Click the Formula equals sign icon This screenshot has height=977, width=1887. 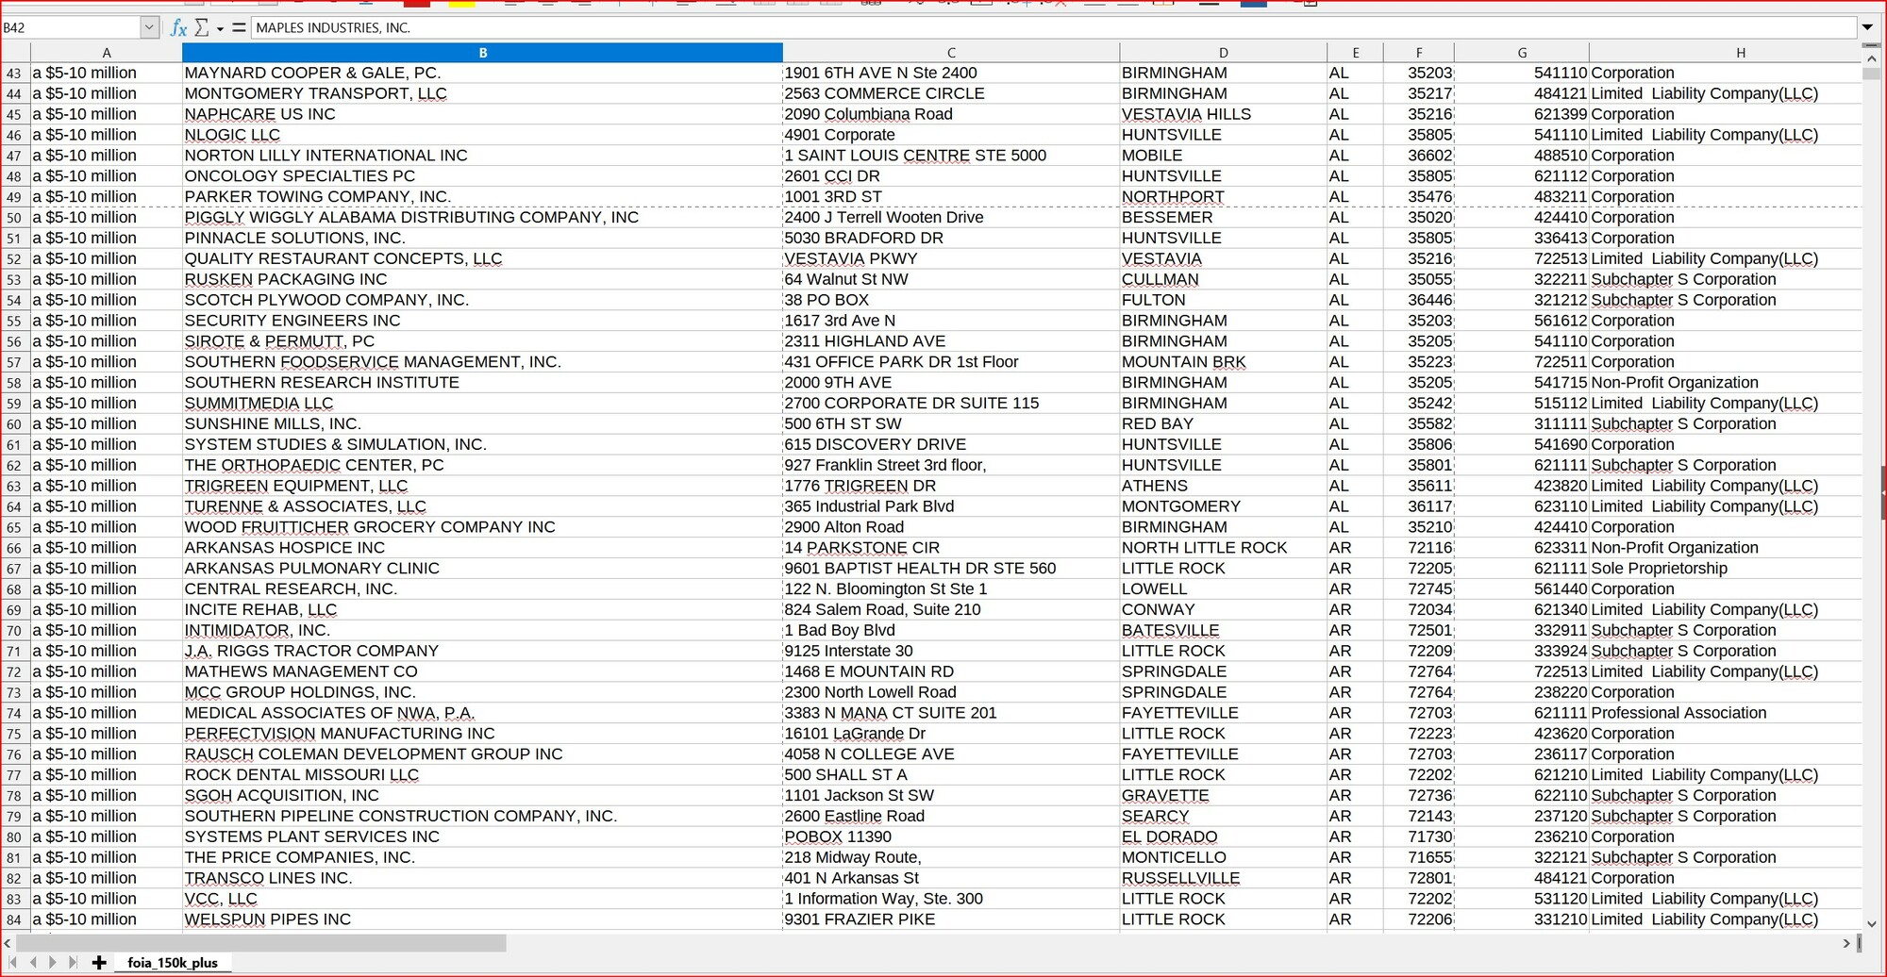239,28
